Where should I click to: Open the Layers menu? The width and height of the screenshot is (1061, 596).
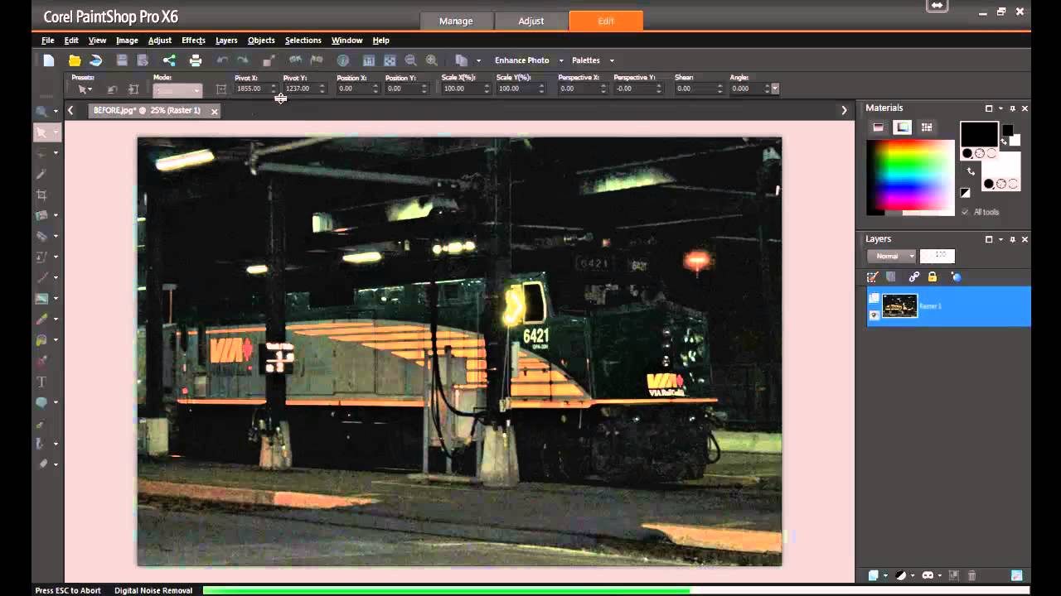[226, 41]
